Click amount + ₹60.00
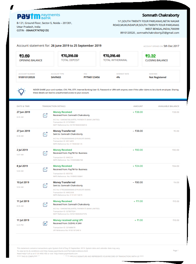Image resolution: width=196 pixels, height=264 pixels. (x=138, y=150)
